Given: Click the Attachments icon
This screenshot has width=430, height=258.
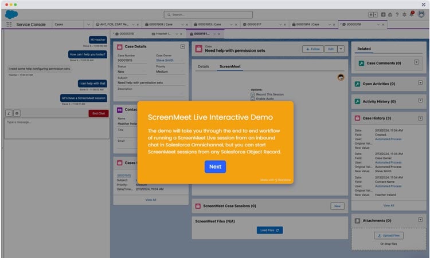Looking at the screenshot, I should 357,221.
